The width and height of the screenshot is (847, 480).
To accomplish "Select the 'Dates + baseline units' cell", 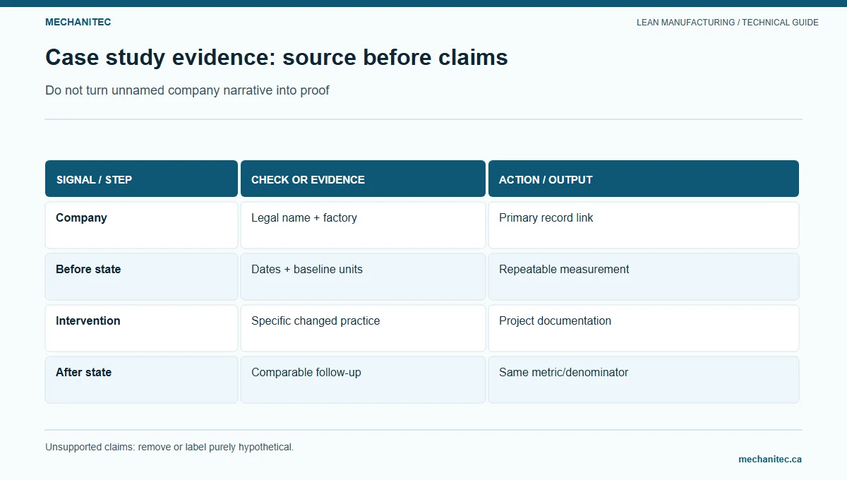I will pos(363,277).
